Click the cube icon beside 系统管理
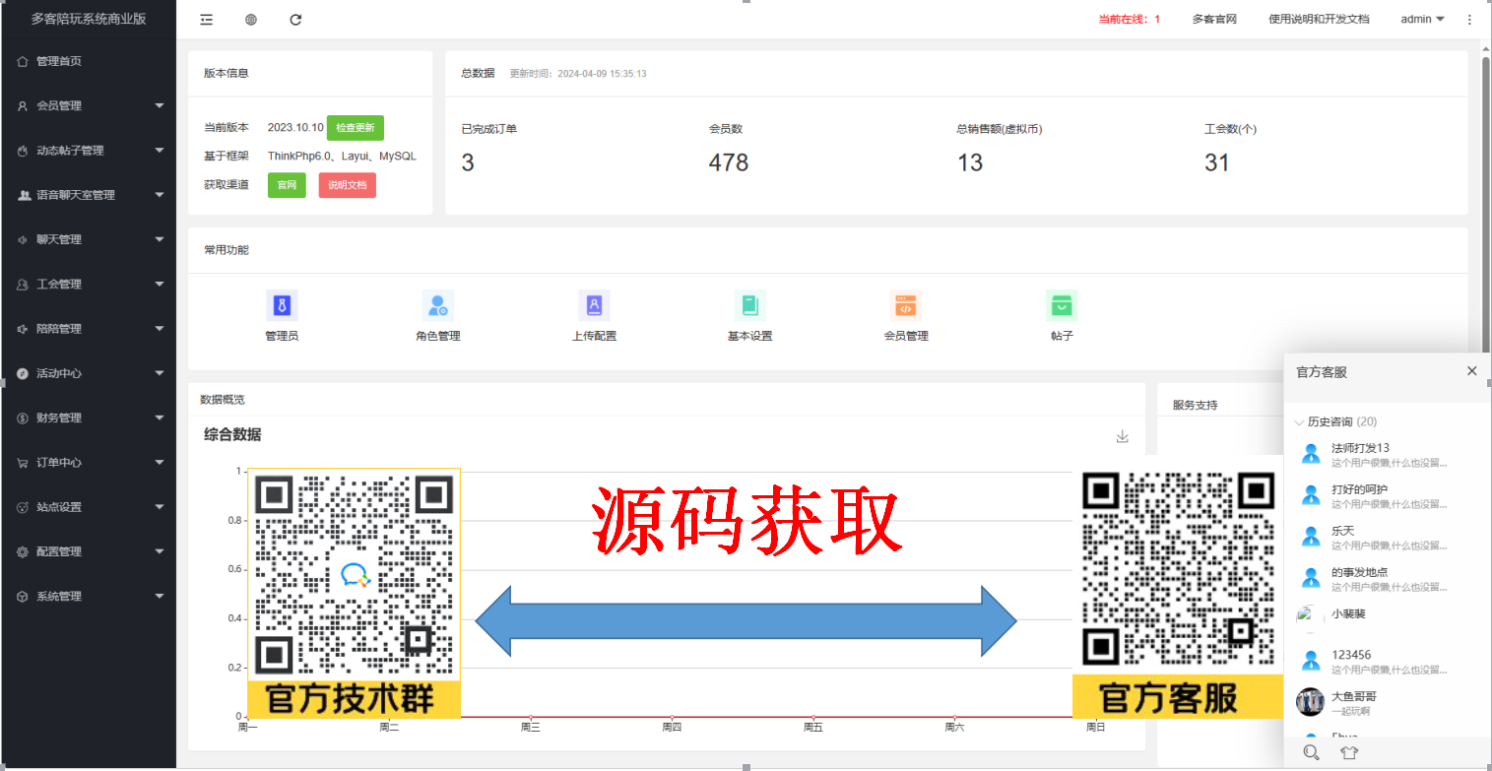This screenshot has height=771, width=1492. 23,596
